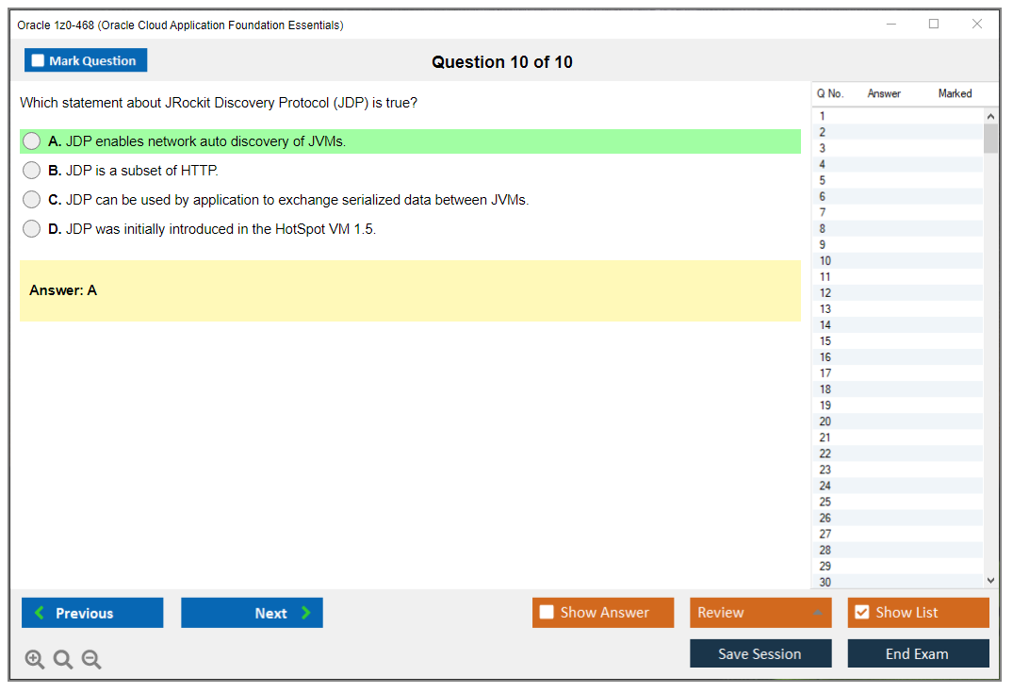This screenshot has width=1013, height=693.
Task: Select answer option B radio button
Action: (31, 170)
